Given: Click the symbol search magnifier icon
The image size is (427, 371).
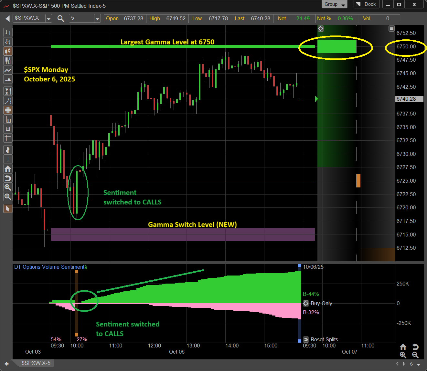Looking at the screenshot, I should [x=60, y=19].
